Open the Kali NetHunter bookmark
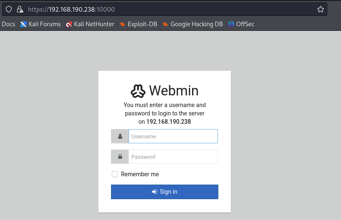 click(90, 24)
